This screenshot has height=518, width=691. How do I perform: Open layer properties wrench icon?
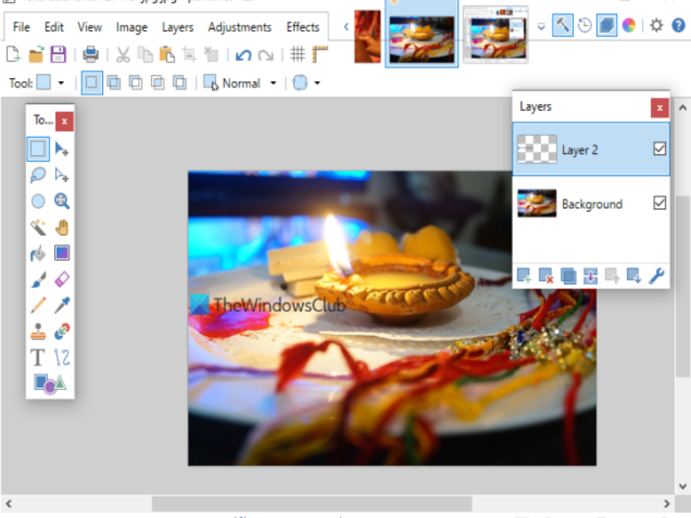point(656,276)
